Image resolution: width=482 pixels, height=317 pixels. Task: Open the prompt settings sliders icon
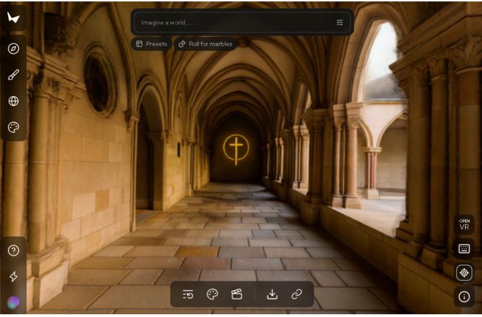pos(340,23)
